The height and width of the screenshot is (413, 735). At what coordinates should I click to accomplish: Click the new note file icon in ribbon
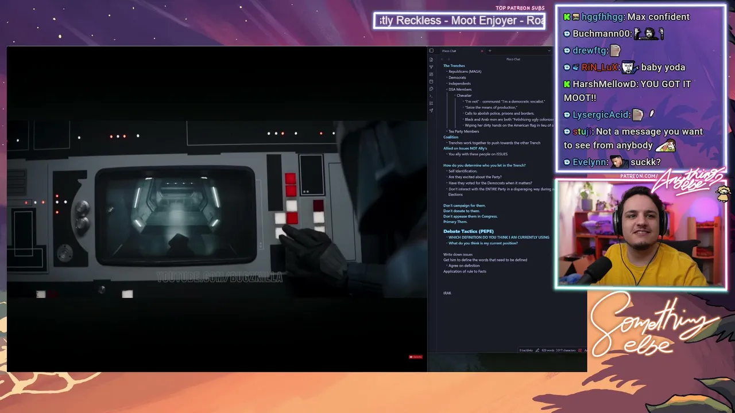[431, 60]
